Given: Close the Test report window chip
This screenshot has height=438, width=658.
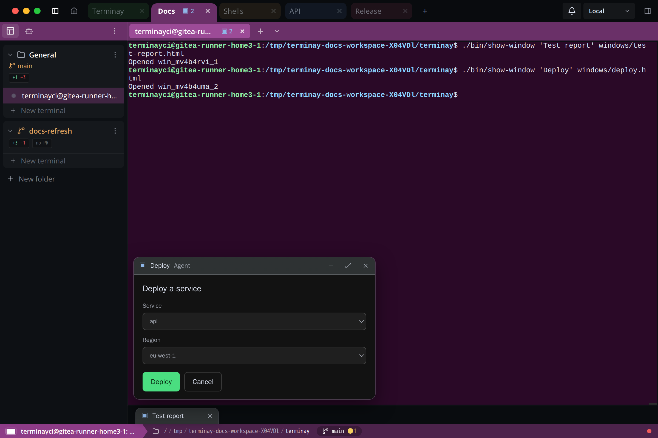Looking at the screenshot, I should (210, 416).
